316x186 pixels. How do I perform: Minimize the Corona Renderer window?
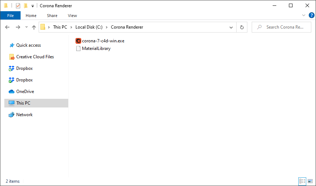click(274, 6)
